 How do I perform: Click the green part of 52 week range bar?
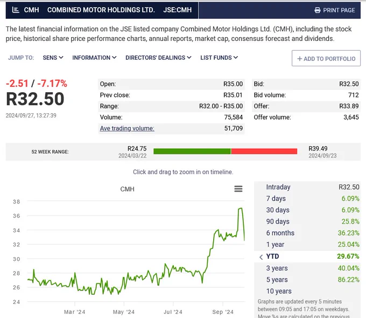pyautogui.click(x=192, y=151)
